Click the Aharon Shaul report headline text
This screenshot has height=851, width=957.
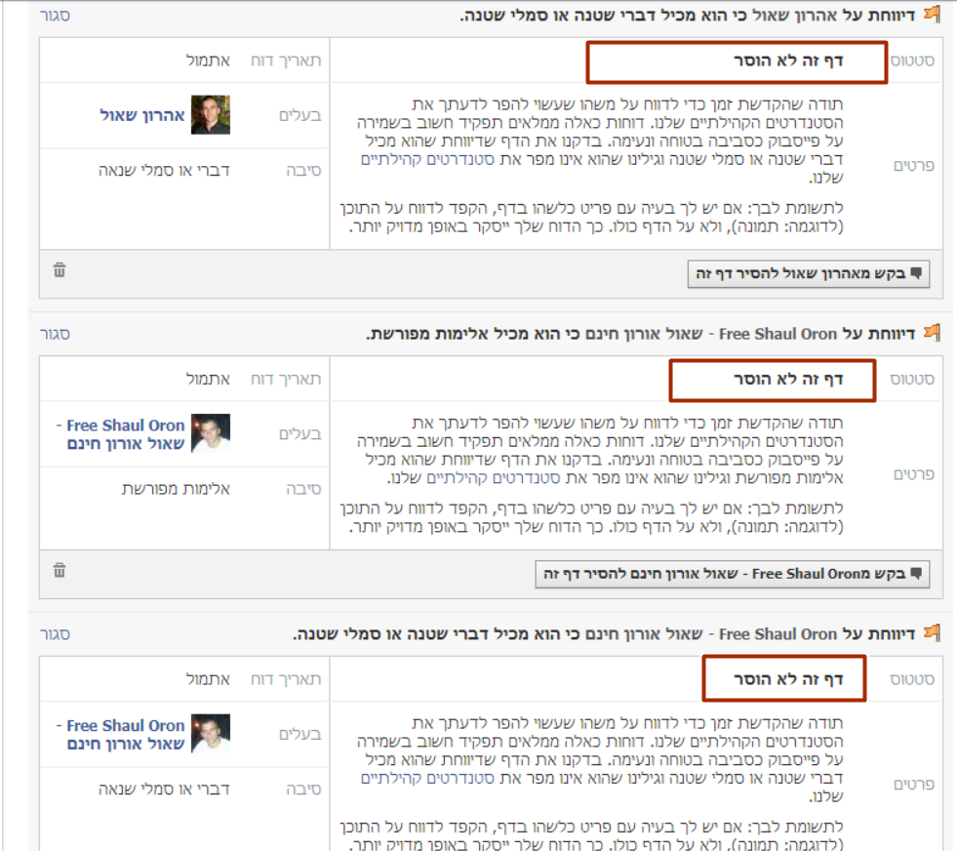(683, 16)
